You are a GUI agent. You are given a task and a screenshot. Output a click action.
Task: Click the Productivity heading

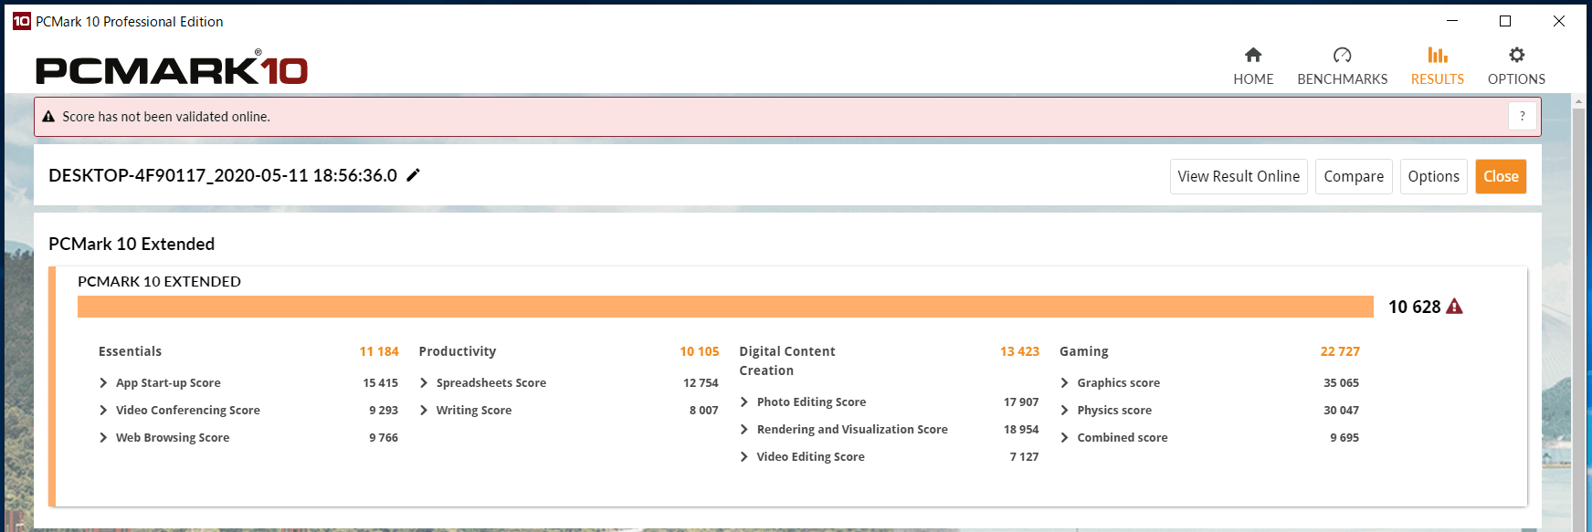[x=458, y=351]
